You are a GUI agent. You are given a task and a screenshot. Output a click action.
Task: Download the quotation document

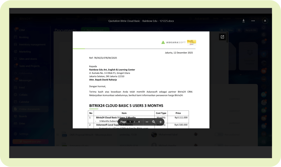tap(243, 21)
